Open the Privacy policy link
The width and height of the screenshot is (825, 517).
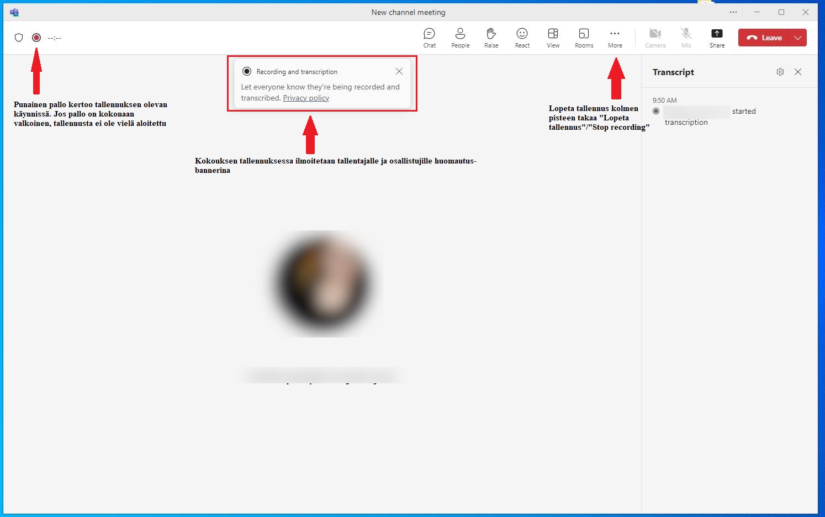306,98
